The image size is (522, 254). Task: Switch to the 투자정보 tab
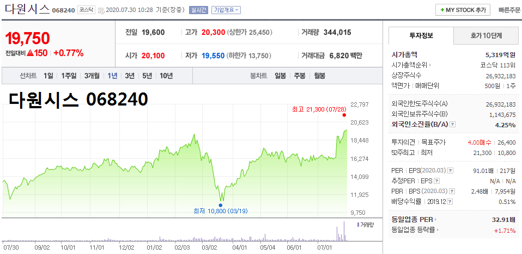point(421,35)
